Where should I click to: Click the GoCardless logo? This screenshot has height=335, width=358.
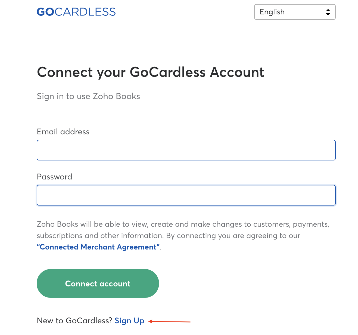point(76,12)
